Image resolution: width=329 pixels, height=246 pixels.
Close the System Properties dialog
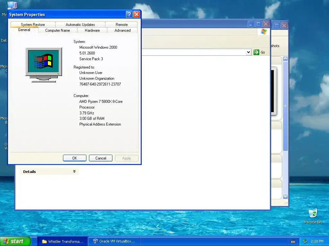(x=137, y=14)
